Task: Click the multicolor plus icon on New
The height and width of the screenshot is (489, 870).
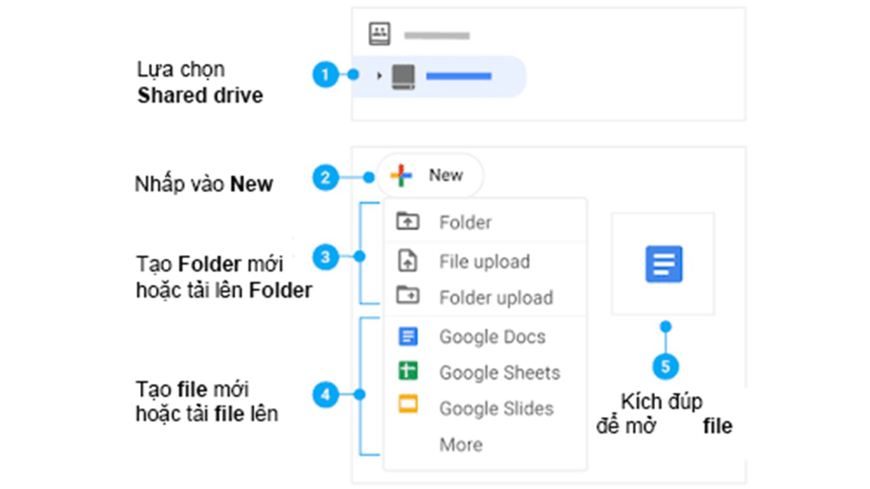Action: click(401, 175)
